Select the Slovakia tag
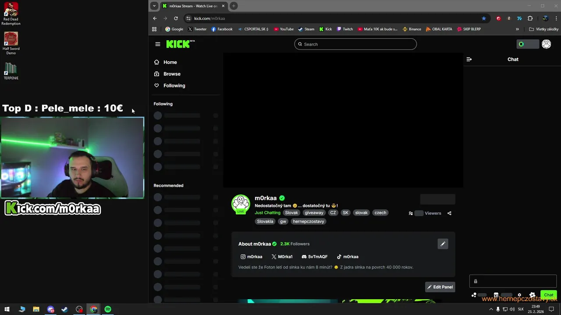This screenshot has height=315, width=561. (x=265, y=221)
